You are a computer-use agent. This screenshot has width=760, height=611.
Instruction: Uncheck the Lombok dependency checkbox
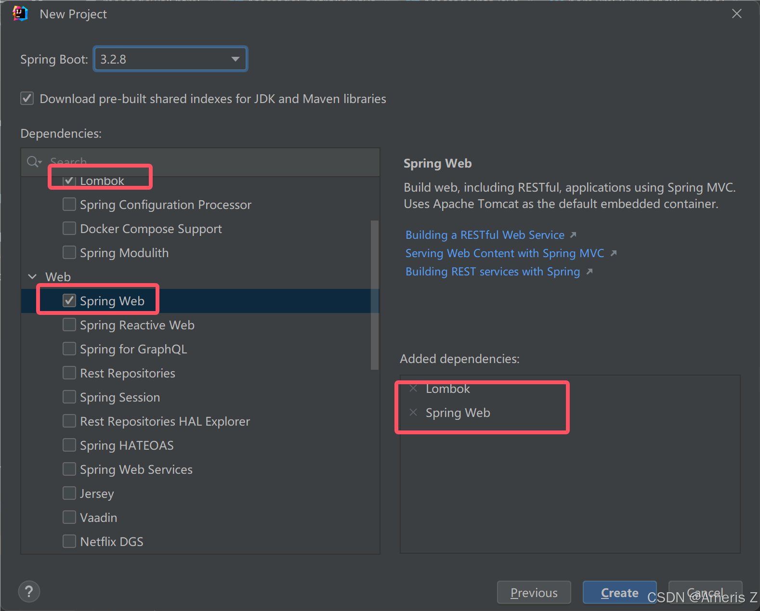[x=69, y=181]
